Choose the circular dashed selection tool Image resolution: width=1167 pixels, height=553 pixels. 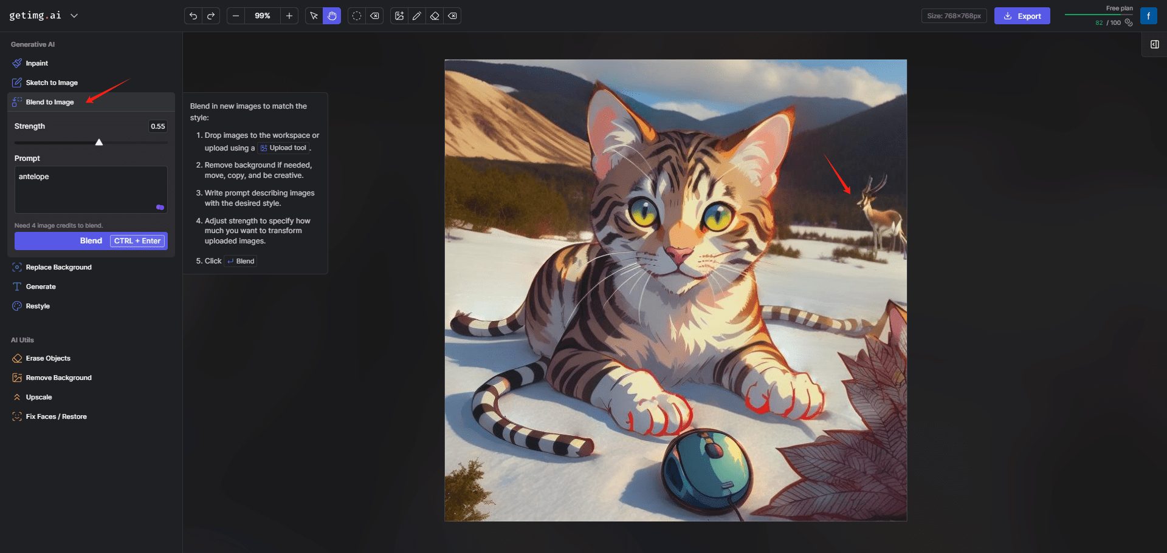(357, 16)
